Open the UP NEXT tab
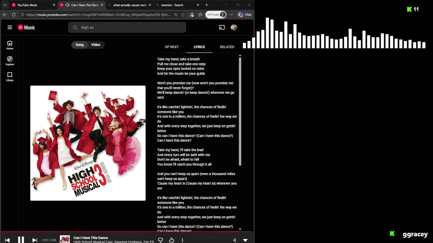This screenshot has width=433, height=243. (x=172, y=47)
